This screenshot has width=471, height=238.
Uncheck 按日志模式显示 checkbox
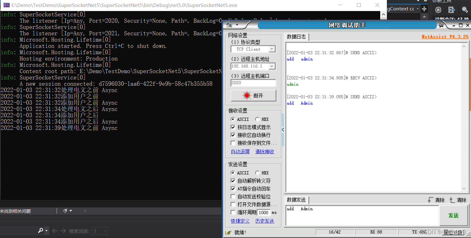click(233, 127)
